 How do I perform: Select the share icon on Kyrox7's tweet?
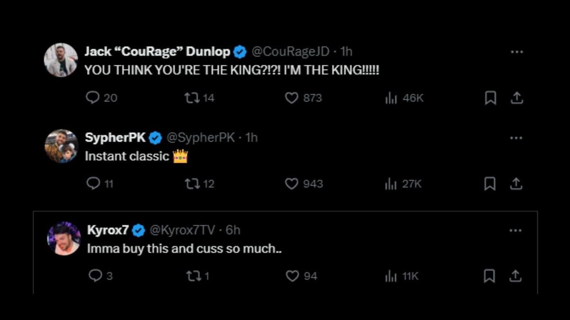point(517,275)
